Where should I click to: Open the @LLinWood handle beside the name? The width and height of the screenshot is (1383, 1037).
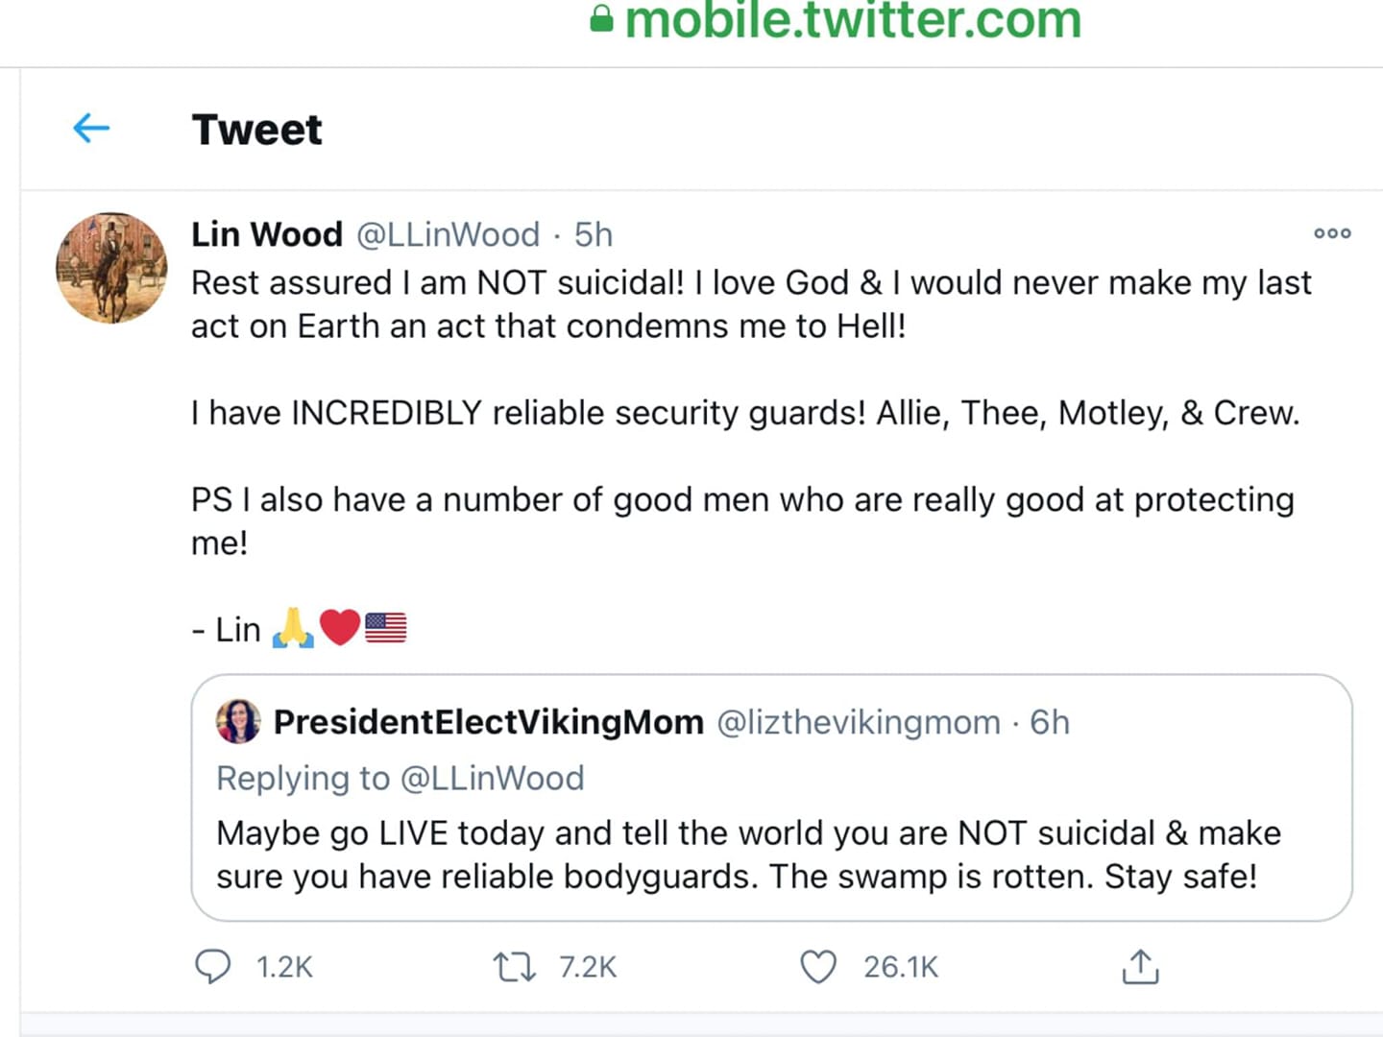tap(449, 234)
